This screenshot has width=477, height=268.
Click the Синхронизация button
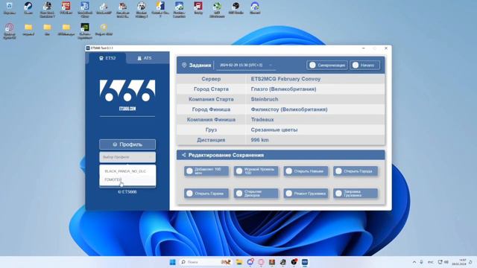(x=327, y=65)
